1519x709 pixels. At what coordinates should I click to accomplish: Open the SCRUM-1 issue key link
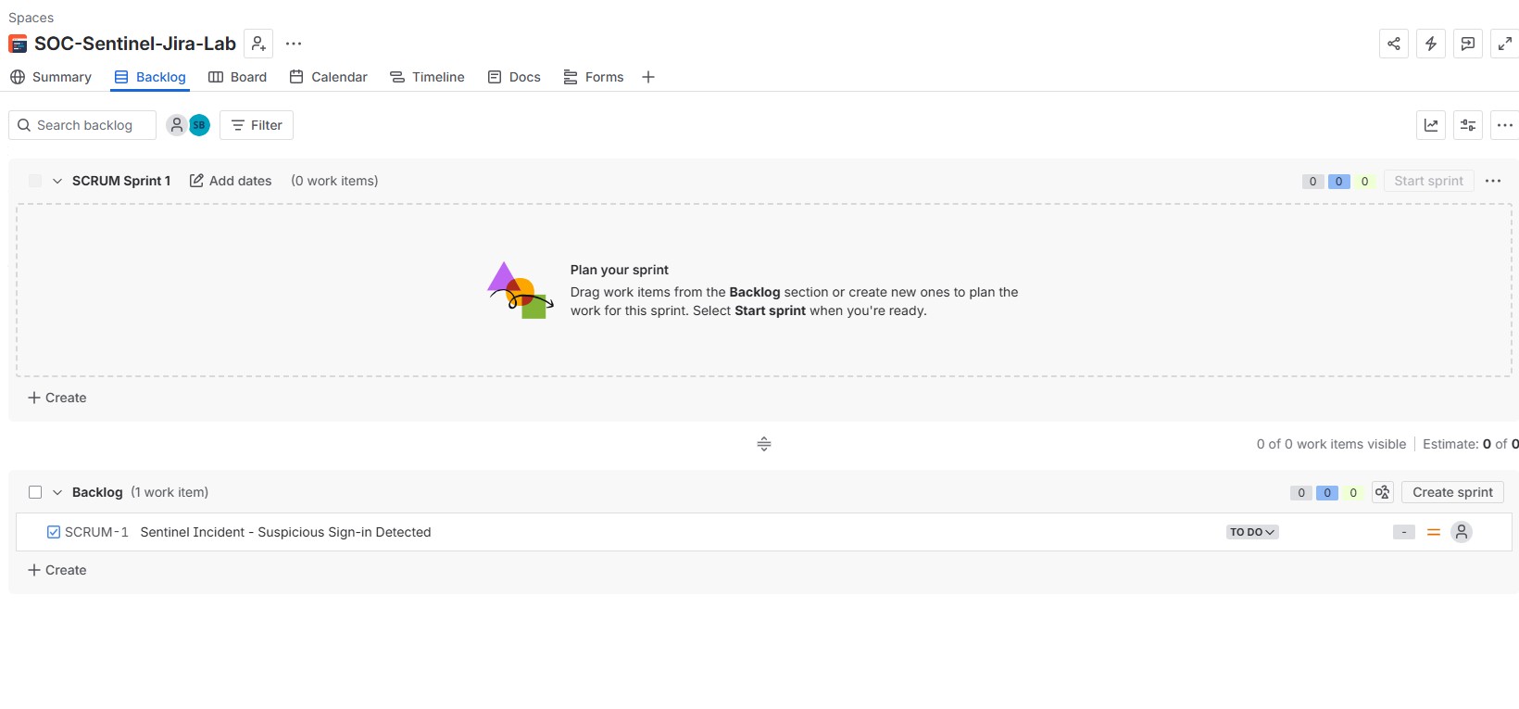click(x=96, y=532)
